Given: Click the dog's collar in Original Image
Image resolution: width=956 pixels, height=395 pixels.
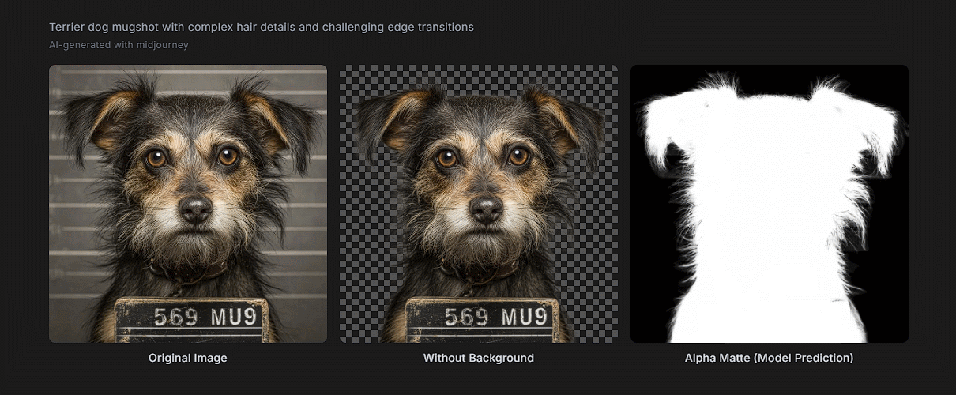Looking at the screenshot, I should 190,269.
